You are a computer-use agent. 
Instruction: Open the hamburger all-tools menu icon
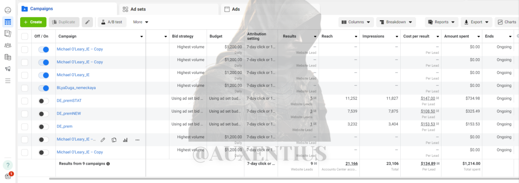click(x=8, y=81)
